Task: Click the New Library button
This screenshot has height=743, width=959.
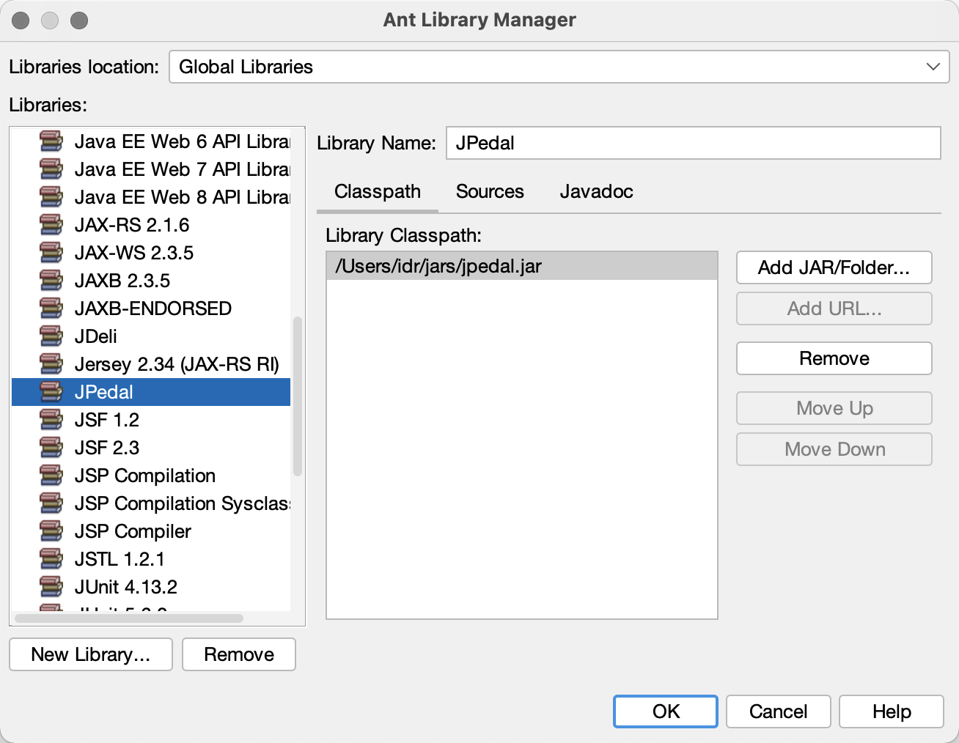Action: pos(90,654)
